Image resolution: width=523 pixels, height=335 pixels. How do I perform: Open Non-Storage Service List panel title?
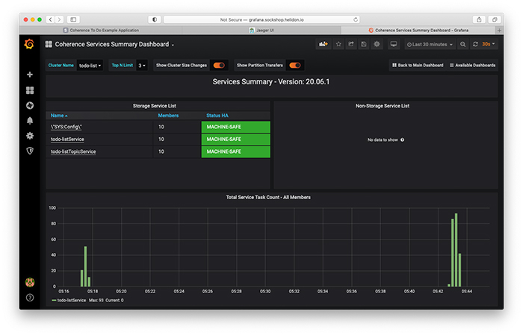pos(383,106)
